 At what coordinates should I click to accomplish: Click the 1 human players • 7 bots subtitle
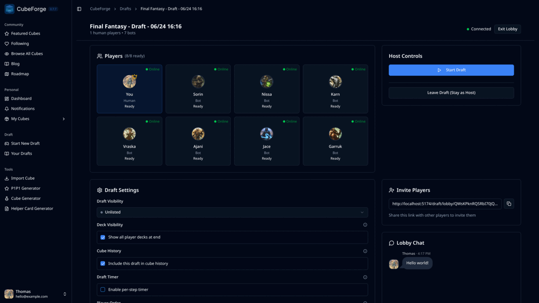coord(113,33)
